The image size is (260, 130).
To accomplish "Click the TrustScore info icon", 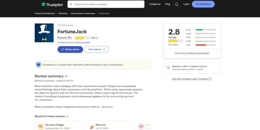I will tap(97, 38).
